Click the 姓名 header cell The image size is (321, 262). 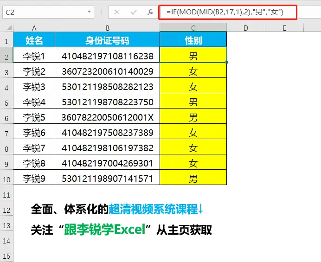coord(34,41)
